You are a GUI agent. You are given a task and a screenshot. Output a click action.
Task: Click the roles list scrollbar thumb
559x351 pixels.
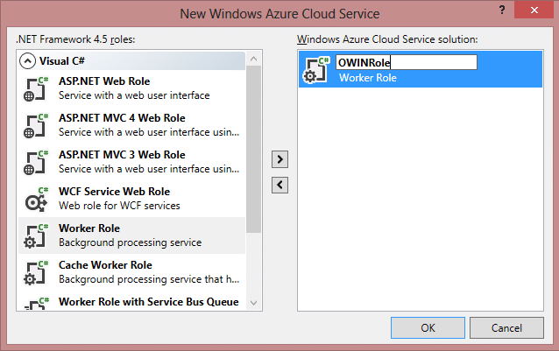253,149
